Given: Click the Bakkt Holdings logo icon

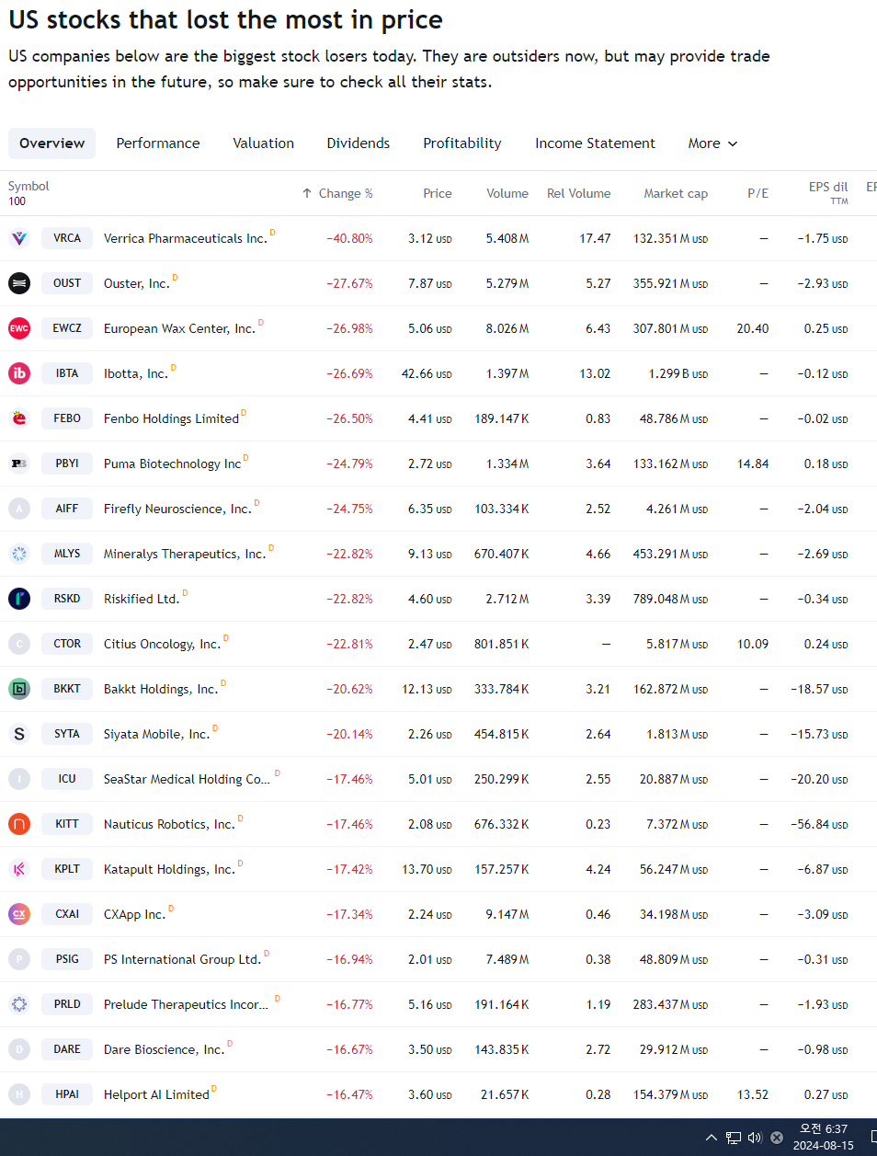Looking at the screenshot, I should click(19, 689).
